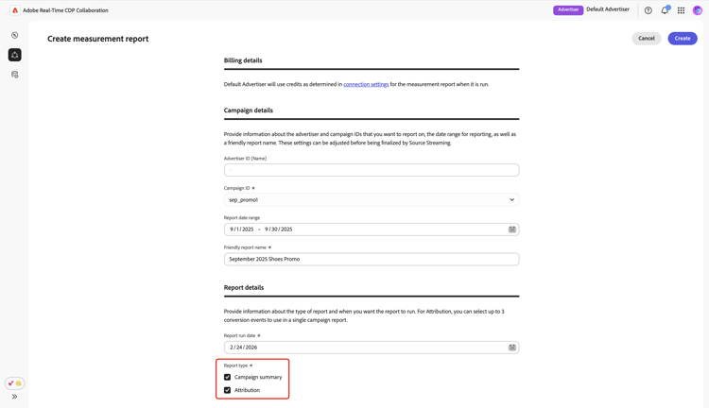This screenshot has width=709, height=408.
Task: Open the report date range calendar icon
Action: coord(511,229)
